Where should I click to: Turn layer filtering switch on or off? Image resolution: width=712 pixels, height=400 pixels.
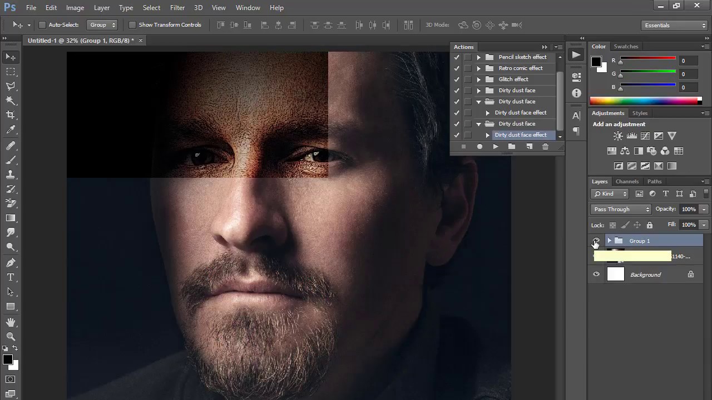pos(706,193)
